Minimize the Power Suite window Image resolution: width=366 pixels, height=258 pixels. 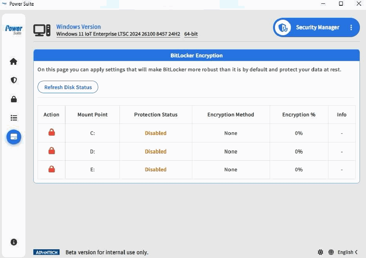pyautogui.click(x=323, y=4)
